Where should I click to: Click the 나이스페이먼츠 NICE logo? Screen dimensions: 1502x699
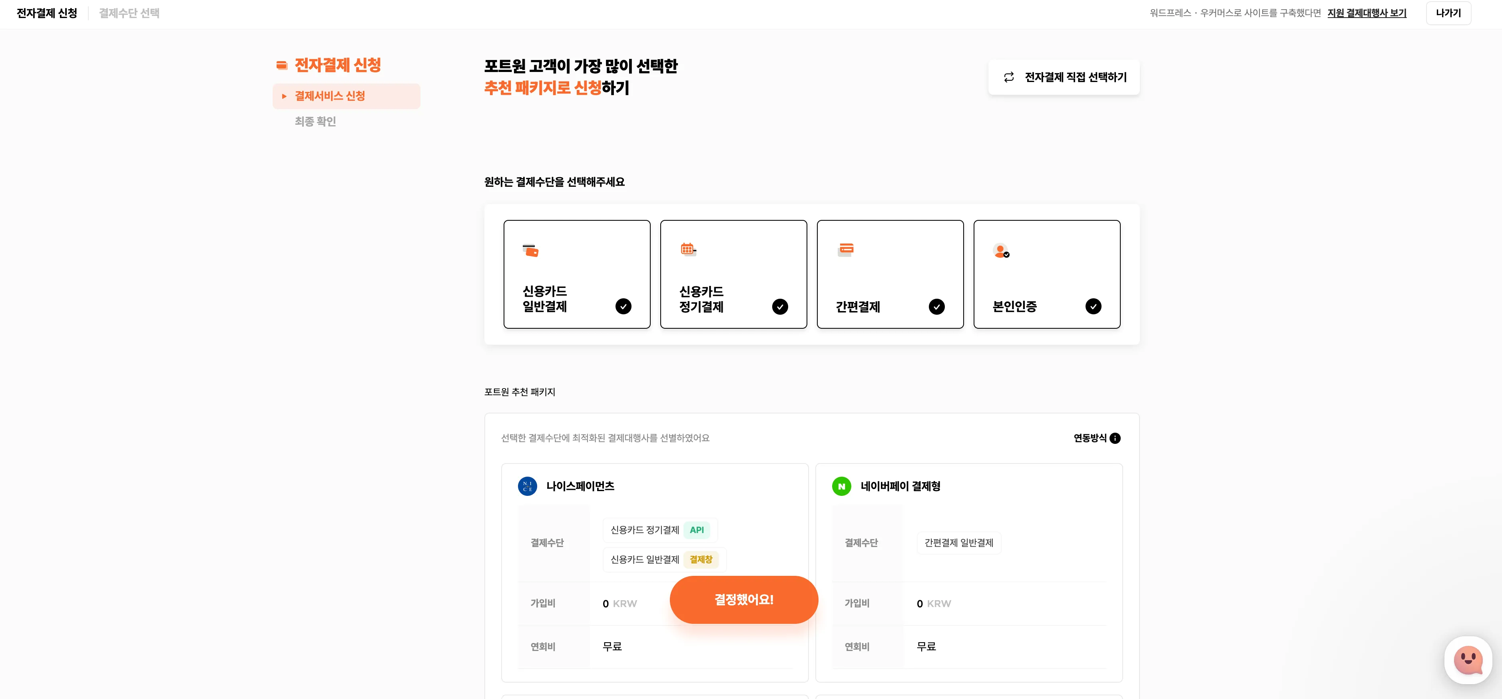point(527,486)
